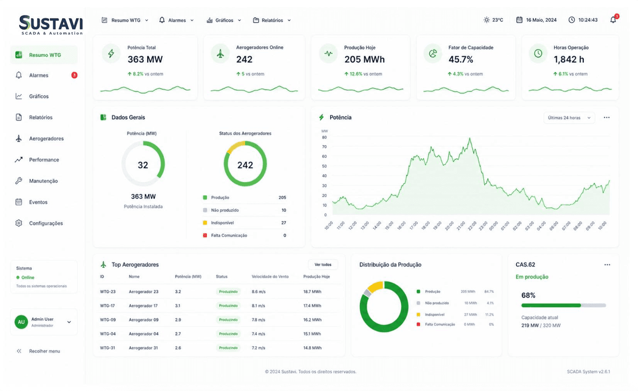Image resolution: width=638 pixels, height=391 pixels.
Task: Click the WTG-17 row ID
Action: 108,306
